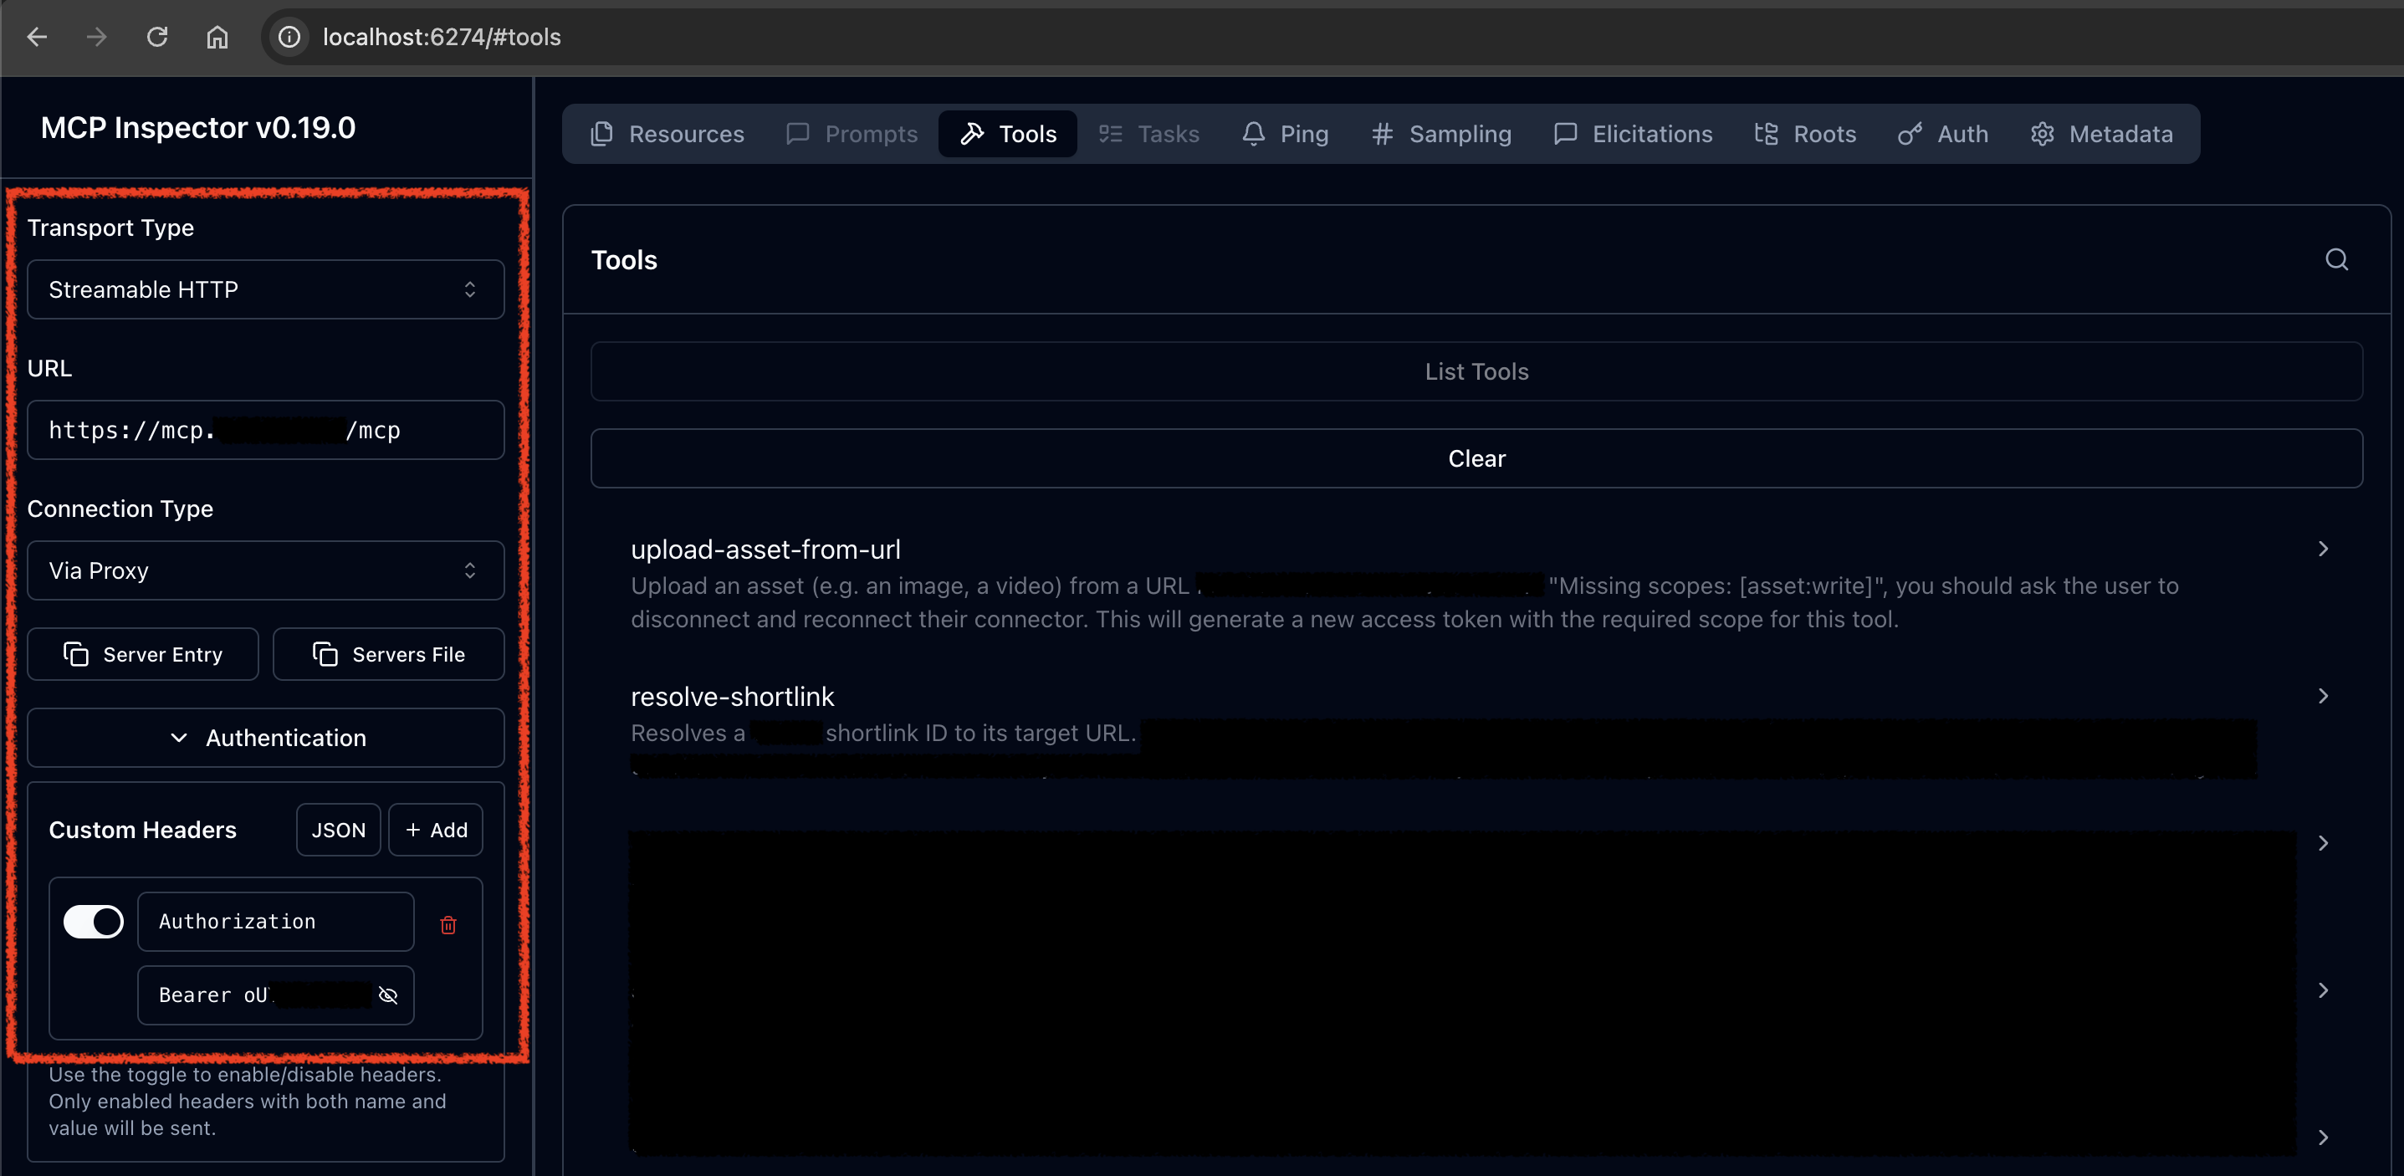Image resolution: width=2404 pixels, height=1176 pixels.
Task: Delete the Authorization header with trash icon
Action: 448,924
